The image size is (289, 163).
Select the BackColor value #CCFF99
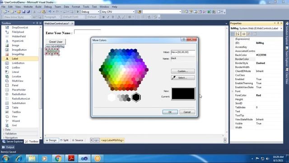click(261, 55)
